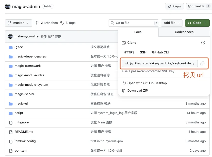Toggle the green Code dropdown button
Viewport: 212px width, 157px height.
point(197,23)
